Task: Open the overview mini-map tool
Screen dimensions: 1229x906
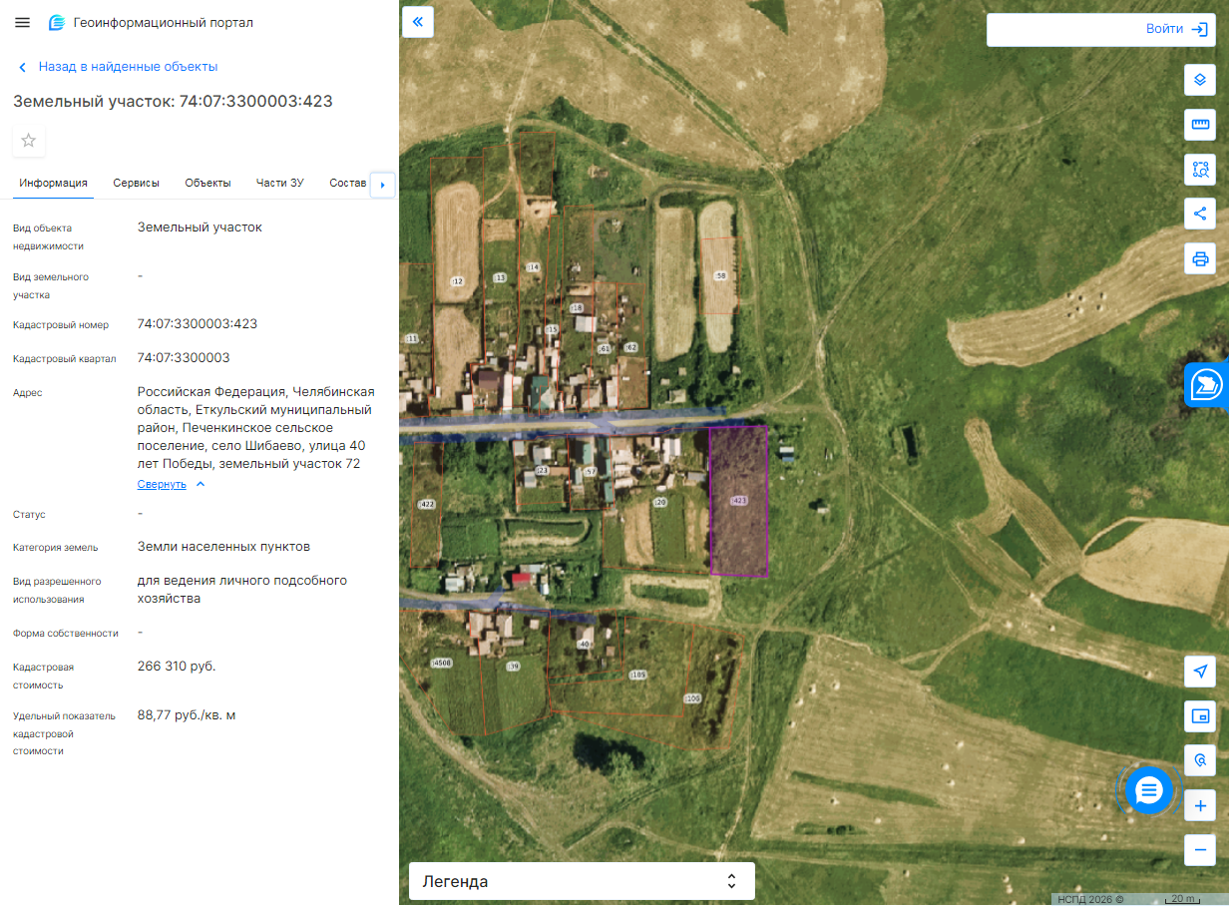Action: 1200,716
